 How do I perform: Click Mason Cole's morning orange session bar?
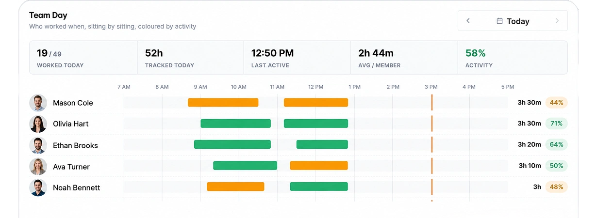pos(223,103)
